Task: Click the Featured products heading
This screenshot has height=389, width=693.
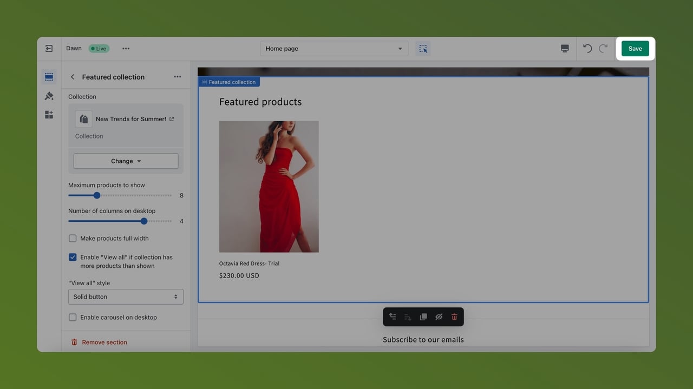Action: point(260,102)
